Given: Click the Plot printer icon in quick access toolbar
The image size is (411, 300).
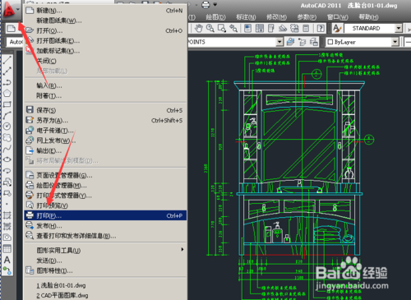Looking at the screenshot, I should point(205,5).
